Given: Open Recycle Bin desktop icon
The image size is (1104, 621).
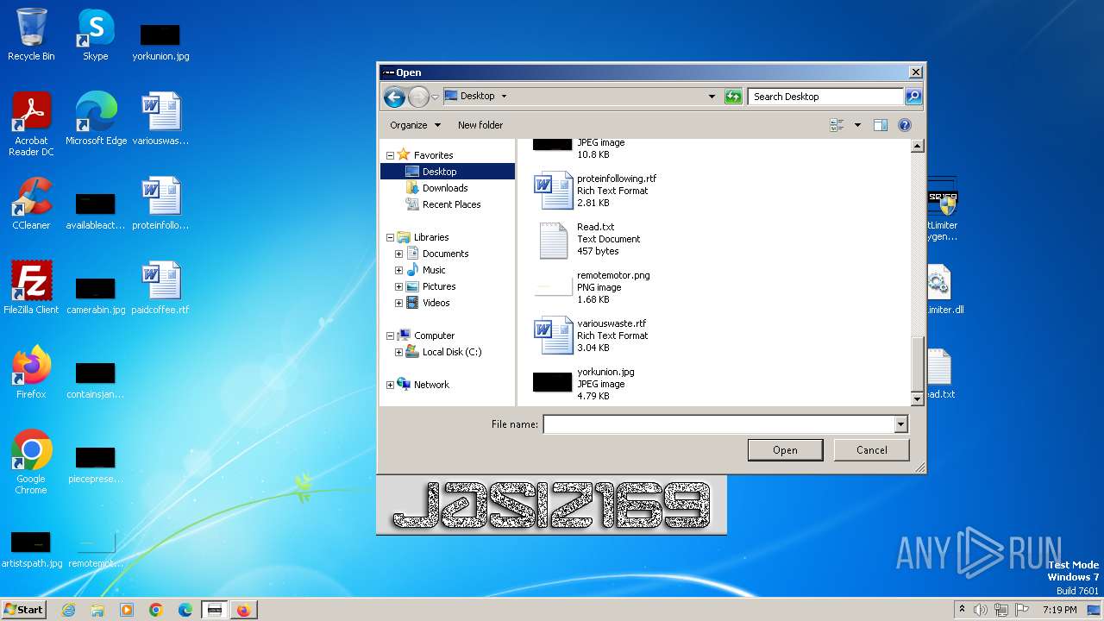Looking at the screenshot, I should click(31, 34).
